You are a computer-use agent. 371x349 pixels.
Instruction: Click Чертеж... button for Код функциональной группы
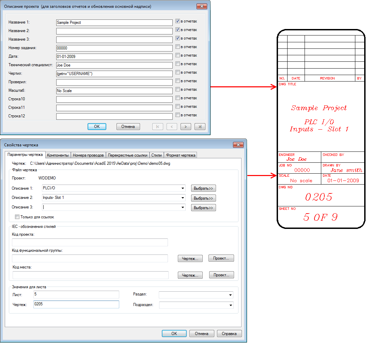(190, 259)
